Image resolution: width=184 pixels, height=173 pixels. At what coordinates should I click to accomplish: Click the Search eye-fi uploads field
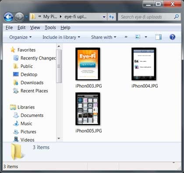pos(149,17)
